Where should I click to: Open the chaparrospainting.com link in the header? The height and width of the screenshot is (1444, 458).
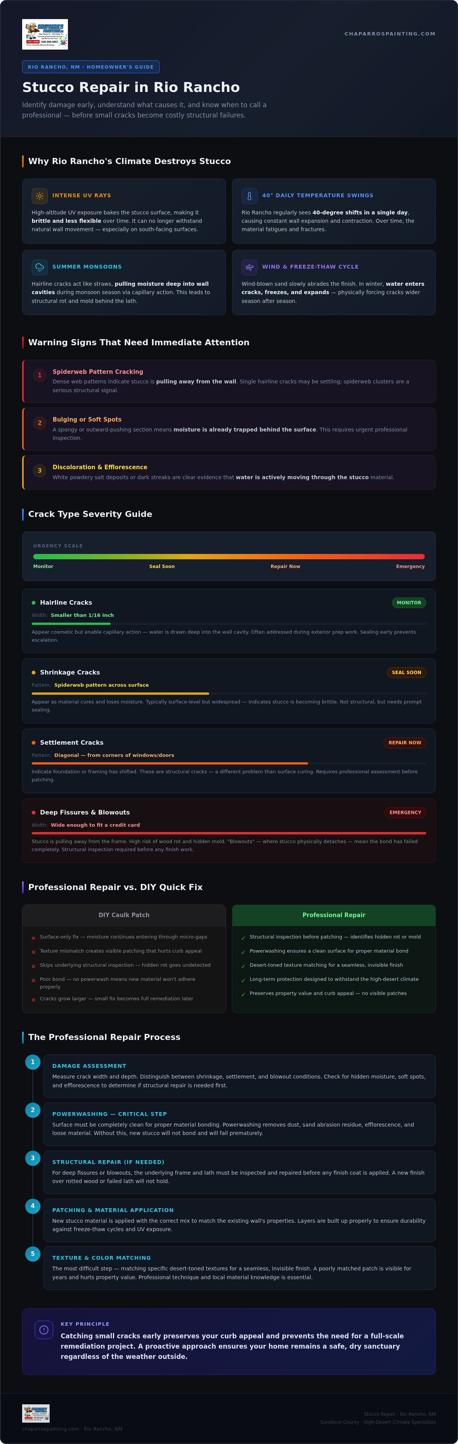[x=390, y=34]
